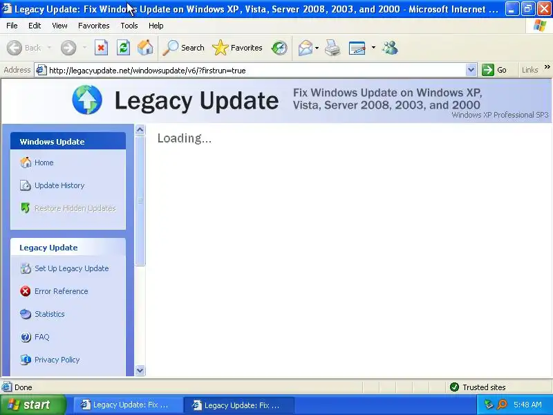Open the Error Reference link
This screenshot has width=553, height=415.
pos(62,291)
